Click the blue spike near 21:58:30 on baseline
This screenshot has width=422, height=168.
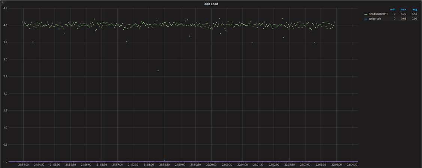[x=164, y=161]
